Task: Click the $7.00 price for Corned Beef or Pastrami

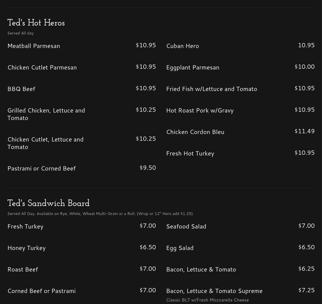Action: (x=148, y=290)
